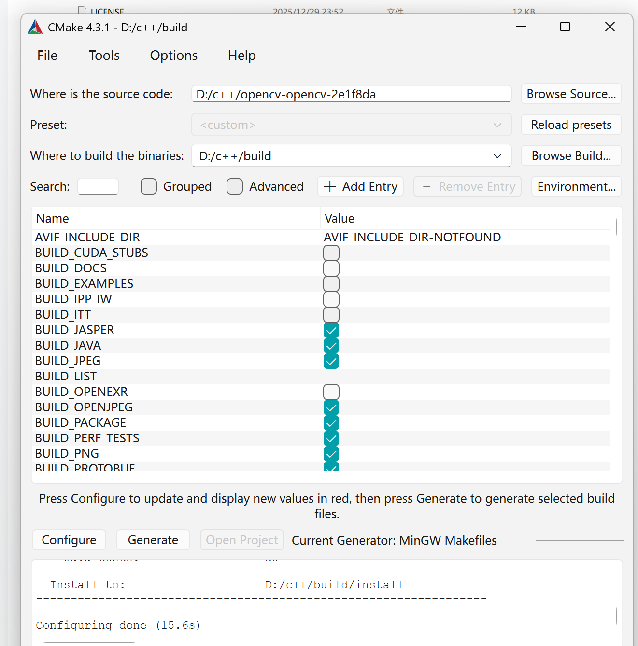Focus the Search input field
Viewport: 638px width, 646px height.
[98, 186]
